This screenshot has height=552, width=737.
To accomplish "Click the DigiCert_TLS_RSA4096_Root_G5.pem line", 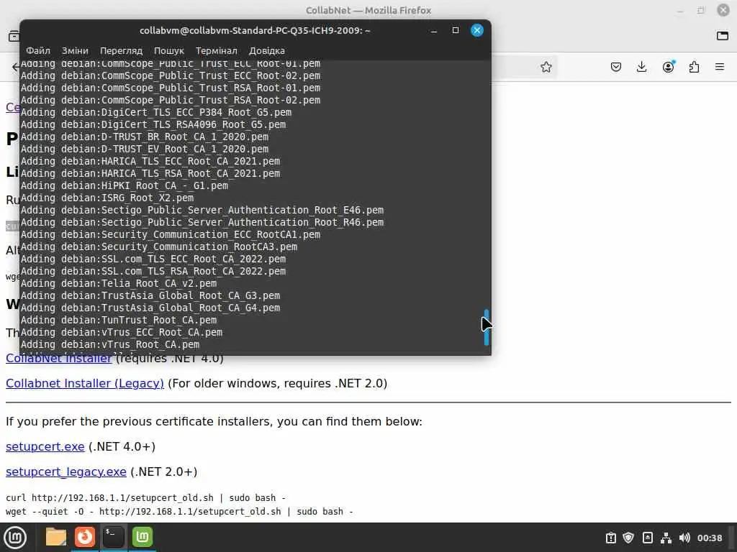I will click(x=153, y=125).
